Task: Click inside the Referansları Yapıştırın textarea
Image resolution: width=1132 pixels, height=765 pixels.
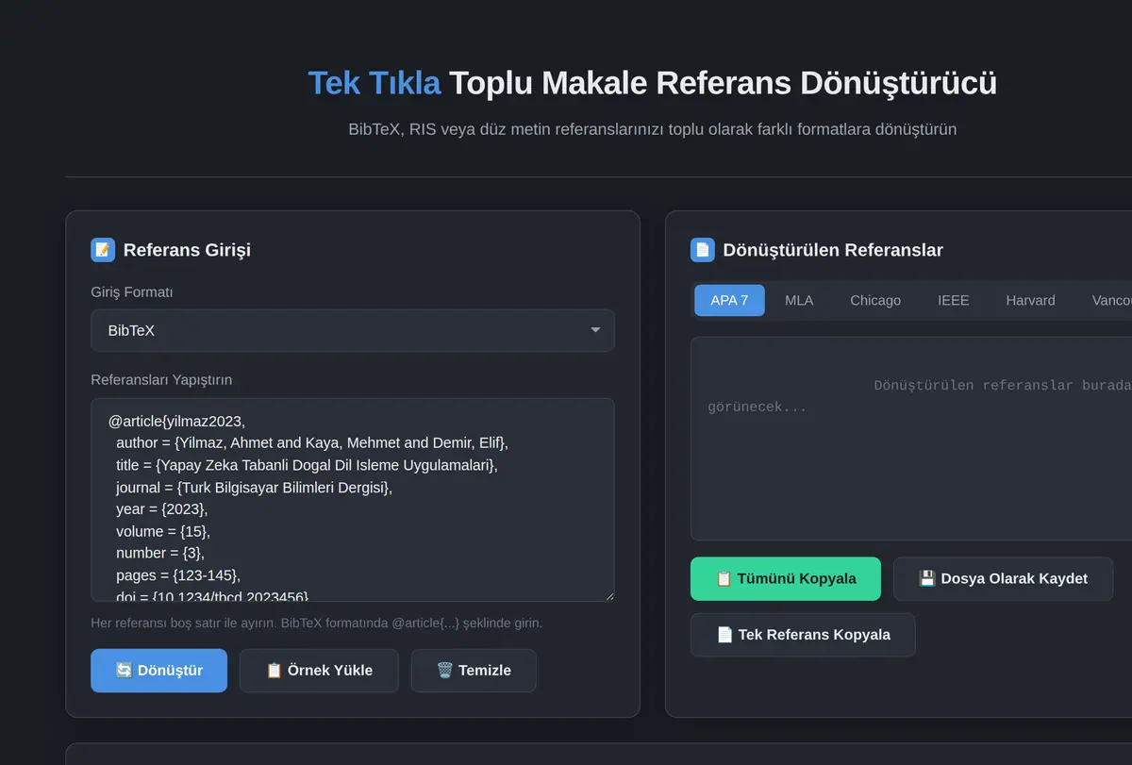Action: click(x=353, y=500)
